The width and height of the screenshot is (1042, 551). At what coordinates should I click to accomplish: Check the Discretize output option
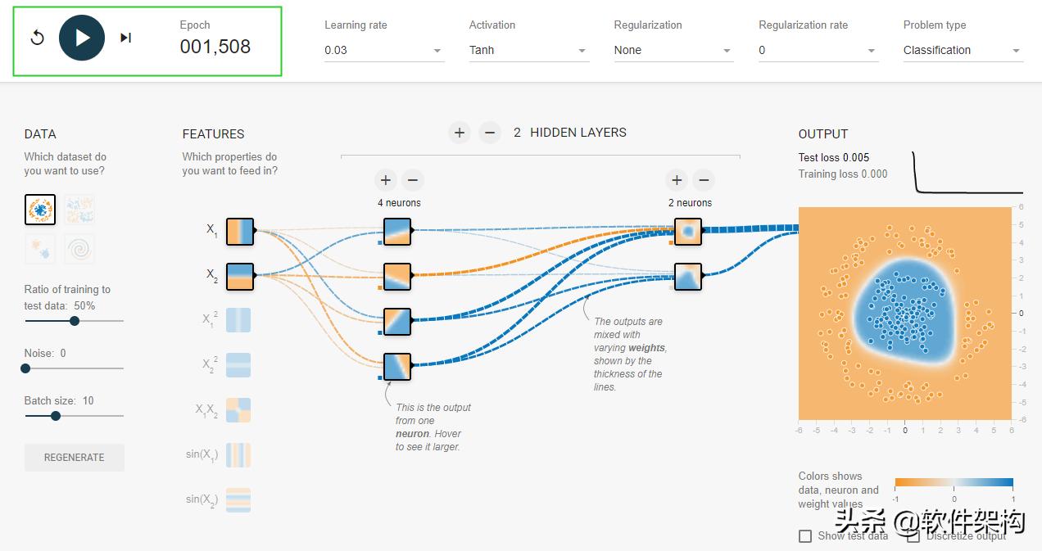[x=913, y=535]
